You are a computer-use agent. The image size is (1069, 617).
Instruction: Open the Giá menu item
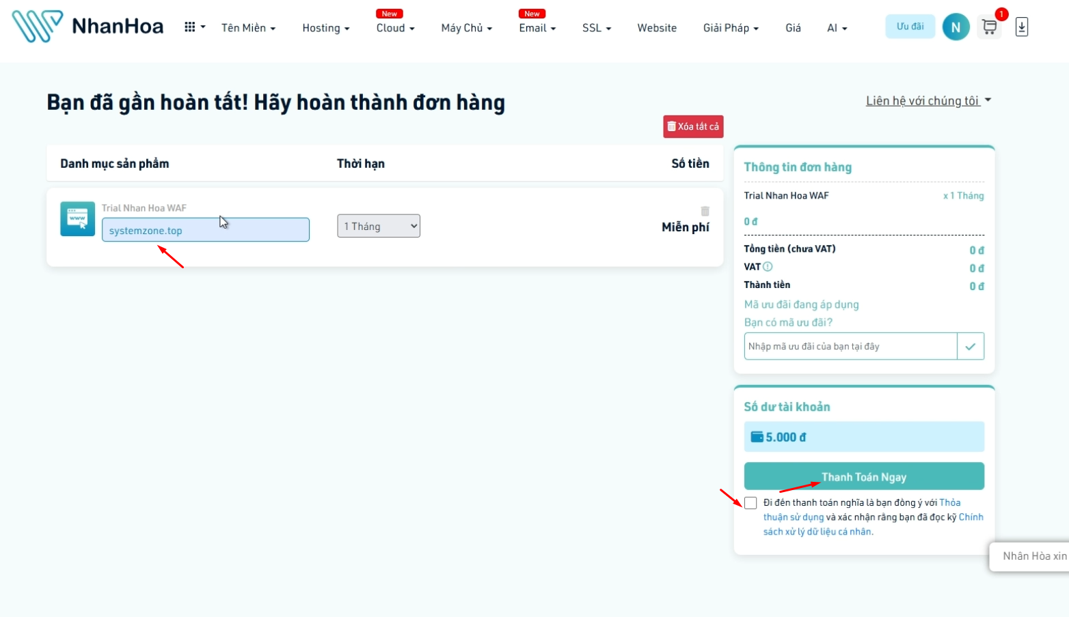(x=793, y=28)
